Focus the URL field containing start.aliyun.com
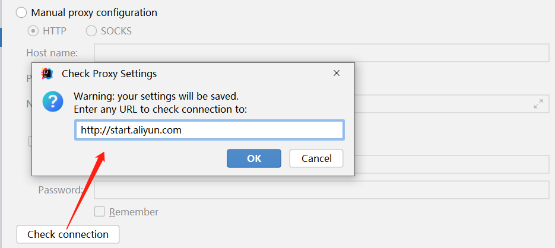Image resolution: width=555 pixels, height=248 pixels. (x=209, y=130)
